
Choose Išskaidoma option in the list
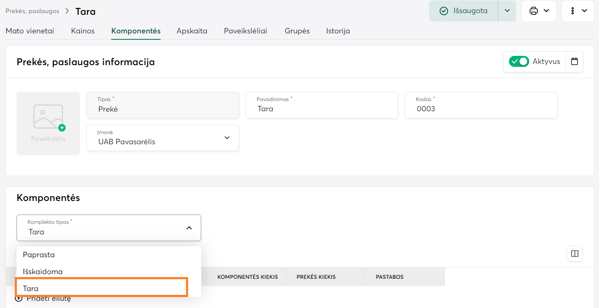pos(43,272)
